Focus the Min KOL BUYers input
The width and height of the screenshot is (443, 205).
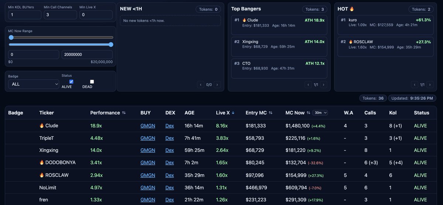tap(25, 15)
